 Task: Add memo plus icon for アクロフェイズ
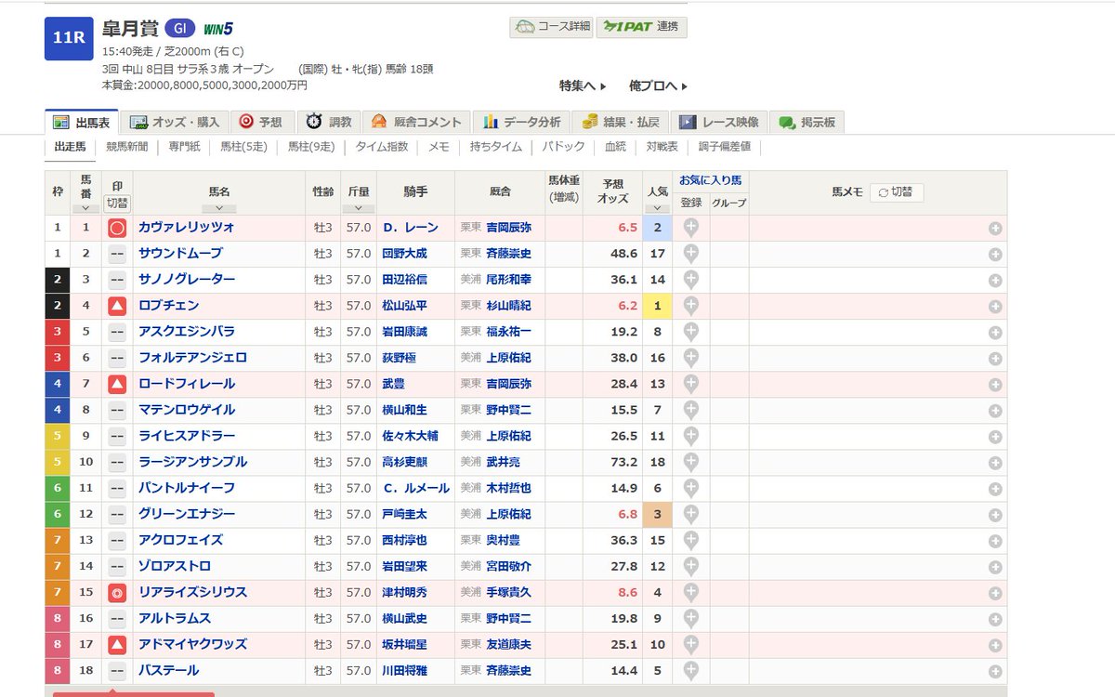pyautogui.click(x=995, y=541)
